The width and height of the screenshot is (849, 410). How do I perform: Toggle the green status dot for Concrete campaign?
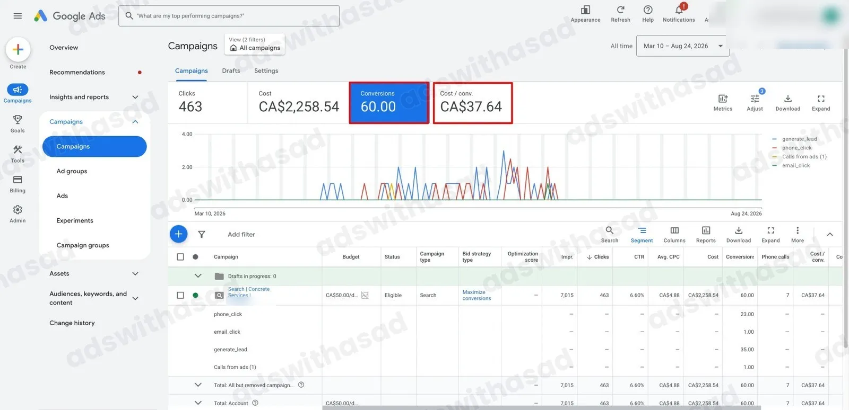195,295
